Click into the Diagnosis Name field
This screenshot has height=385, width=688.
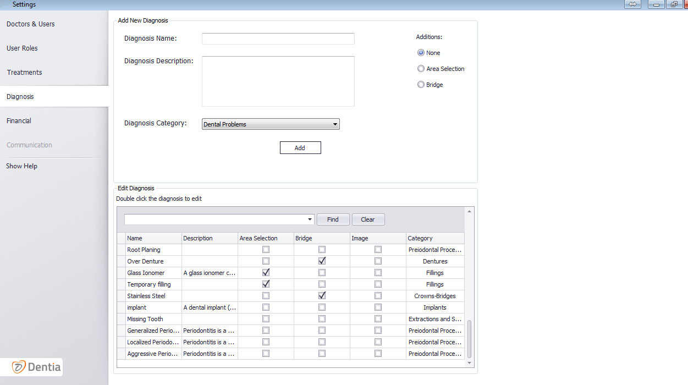[x=278, y=38]
